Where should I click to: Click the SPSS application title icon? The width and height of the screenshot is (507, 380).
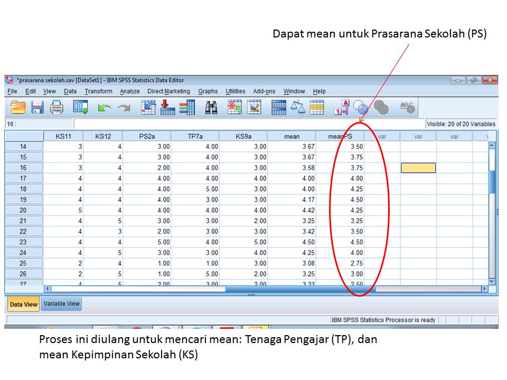(x=10, y=80)
